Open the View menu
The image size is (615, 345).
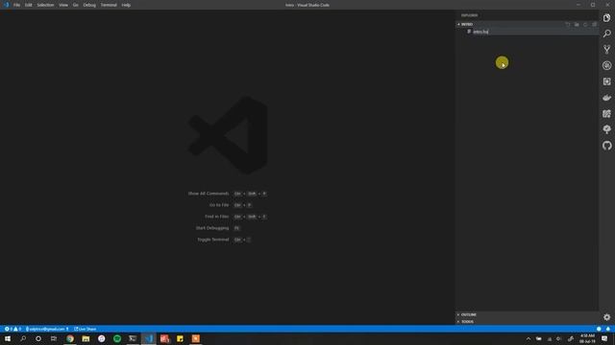(63, 5)
